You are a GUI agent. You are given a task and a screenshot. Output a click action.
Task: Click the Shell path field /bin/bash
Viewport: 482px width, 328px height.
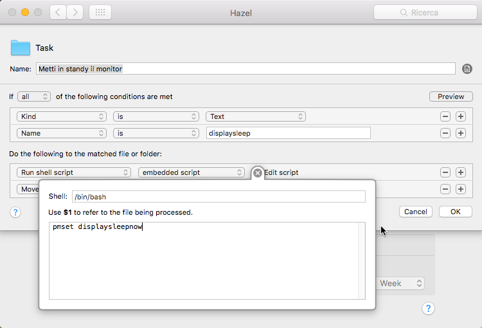(x=219, y=197)
